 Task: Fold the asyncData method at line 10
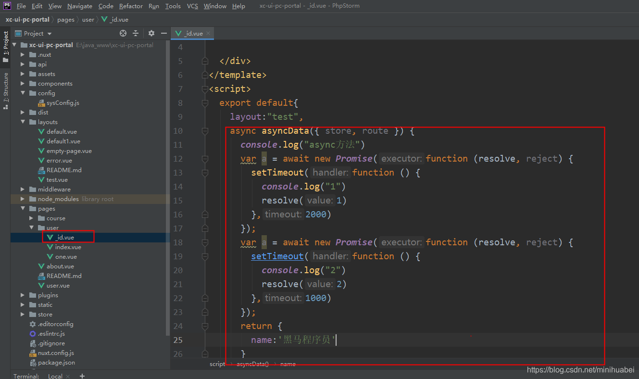point(205,131)
